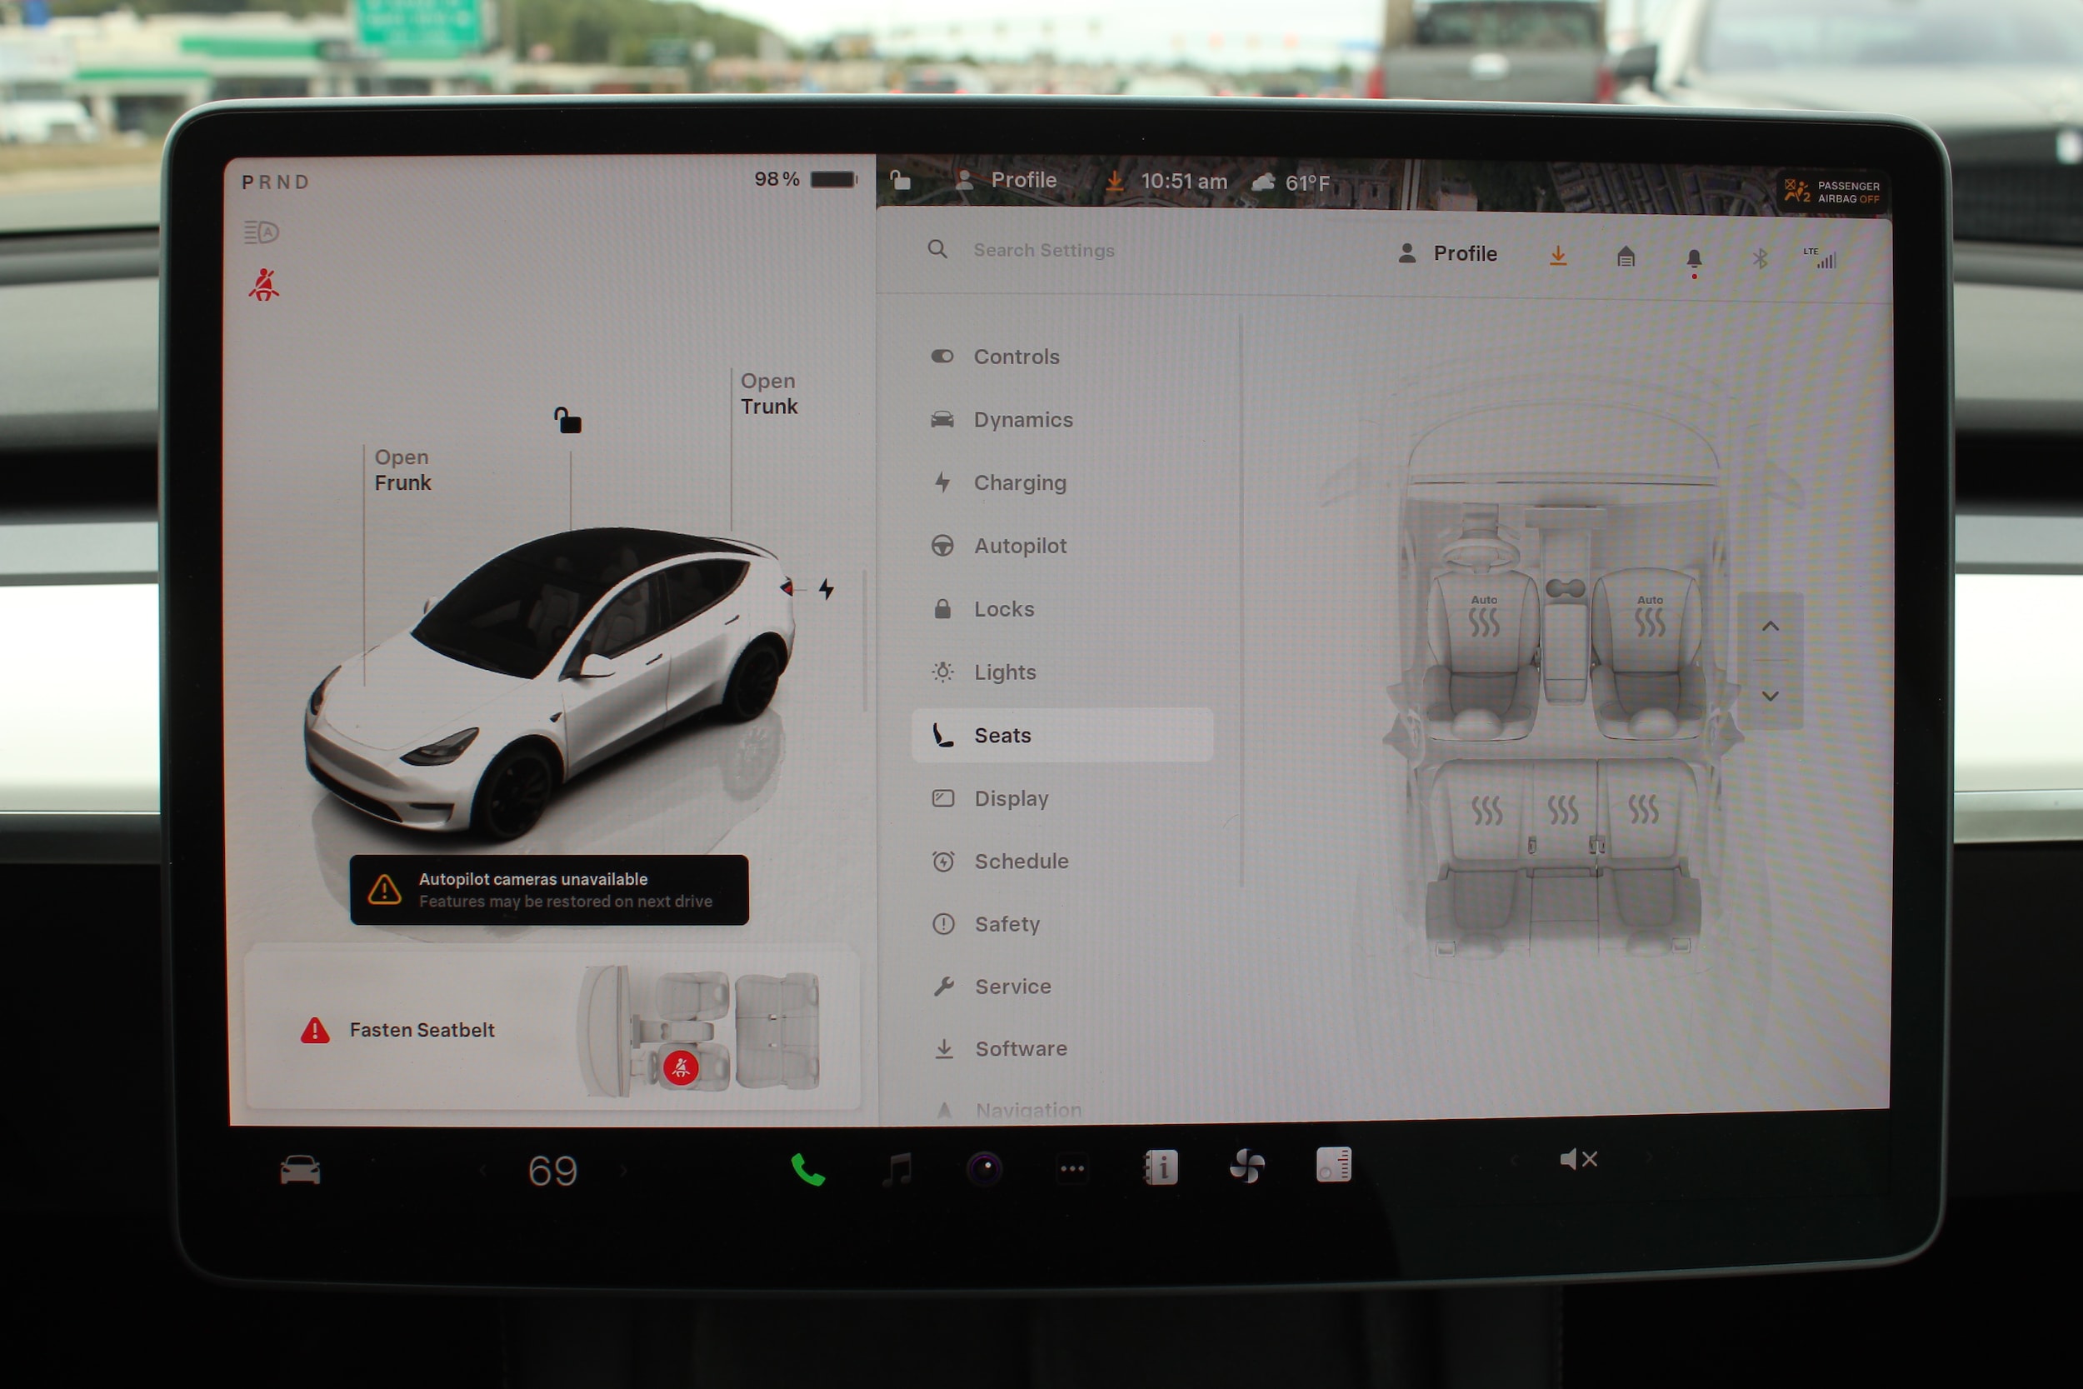The height and width of the screenshot is (1389, 2083).
Task: Open all apps three-dots launcher
Action: pos(1071,1168)
